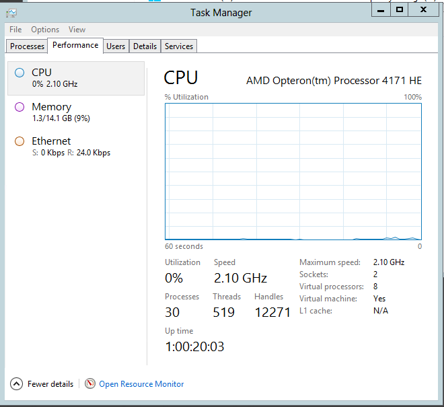Click the Processes count 30

click(x=172, y=312)
